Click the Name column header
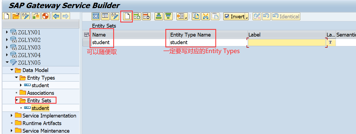The width and height of the screenshot is (356, 134). coord(130,35)
